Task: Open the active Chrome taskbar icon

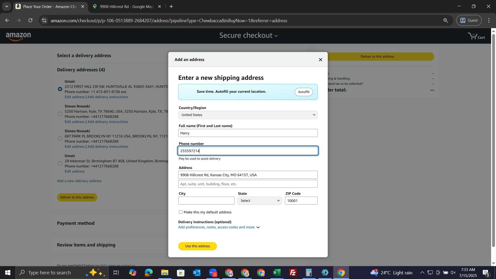Action: click(x=341, y=273)
